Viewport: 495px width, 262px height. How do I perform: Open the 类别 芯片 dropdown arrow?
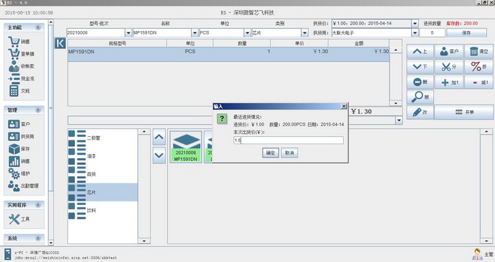305,32
